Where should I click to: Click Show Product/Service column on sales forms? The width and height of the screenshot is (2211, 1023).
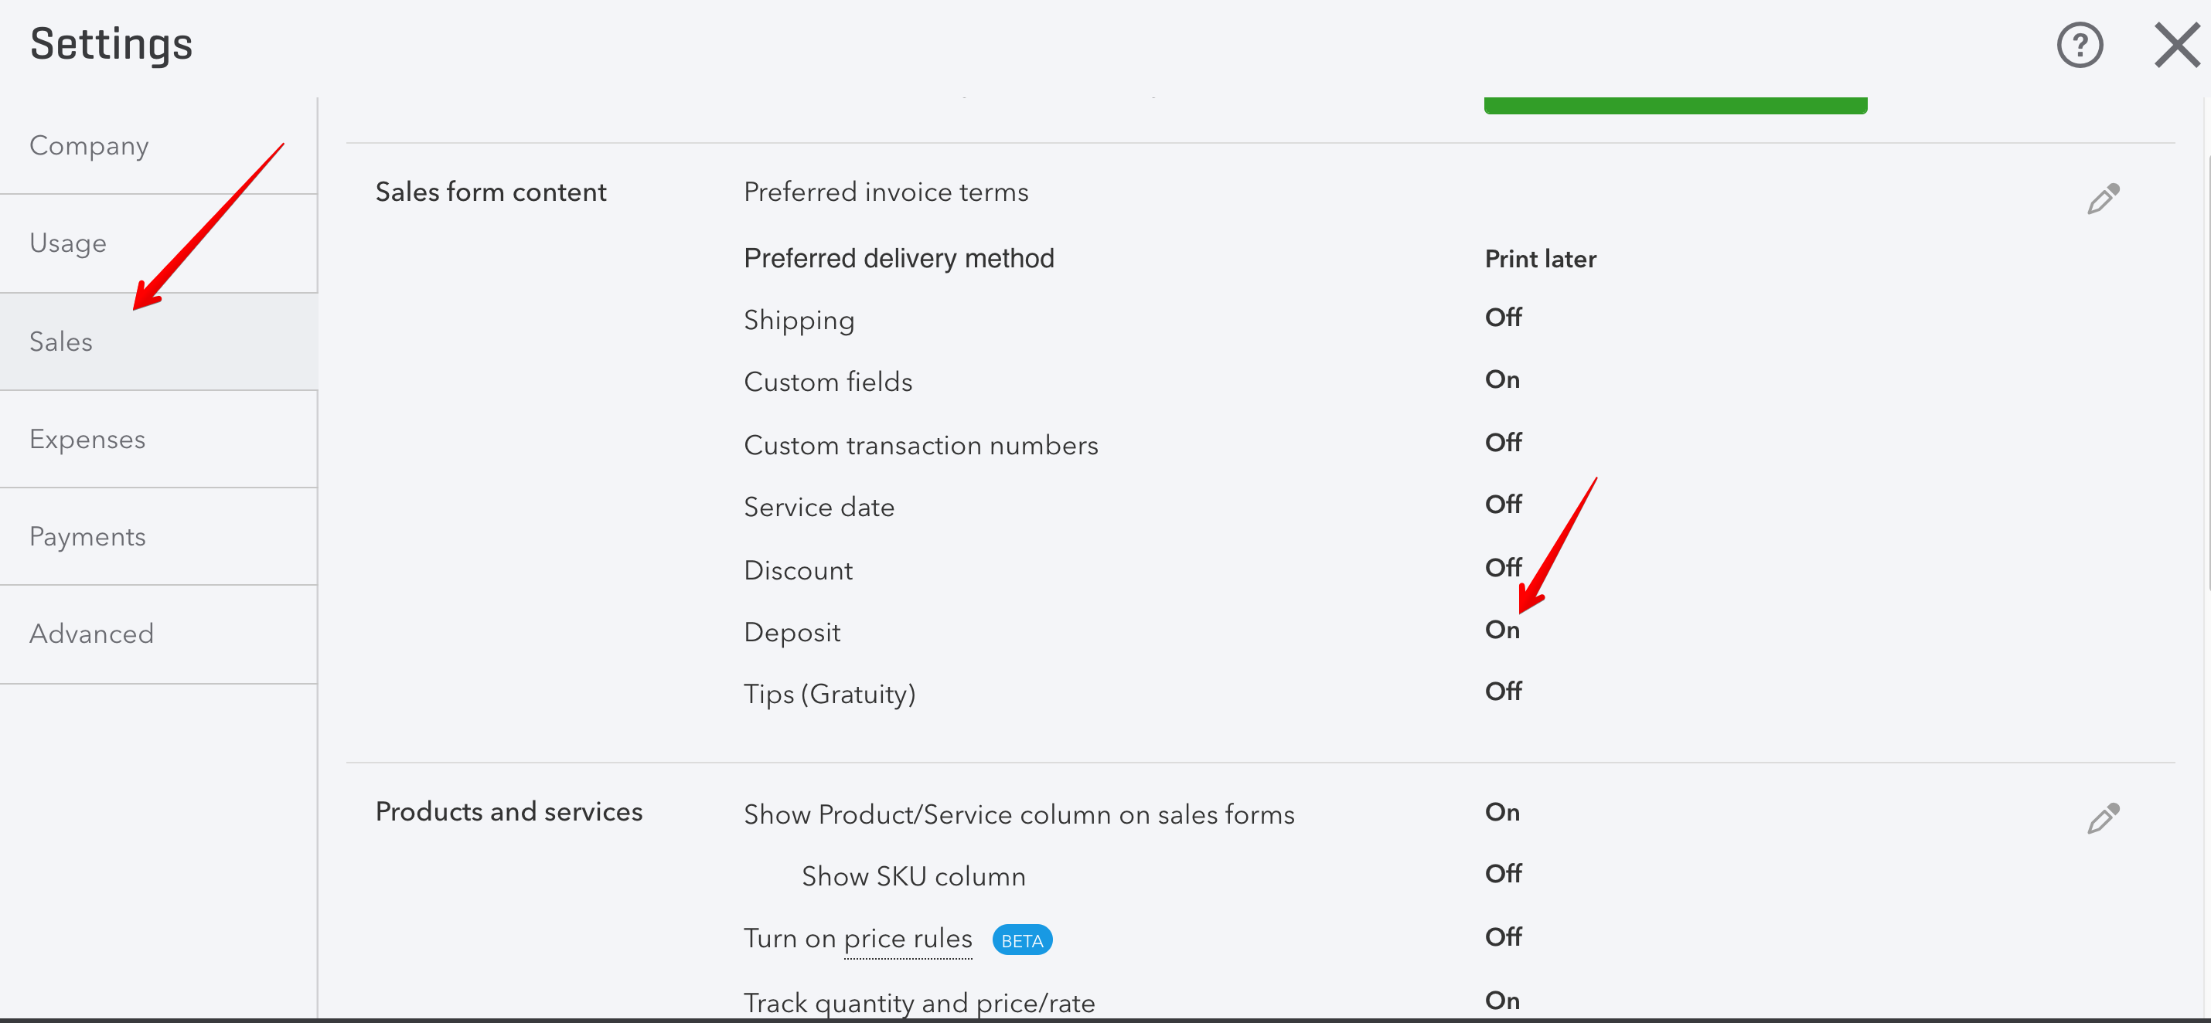click(x=1019, y=814)
